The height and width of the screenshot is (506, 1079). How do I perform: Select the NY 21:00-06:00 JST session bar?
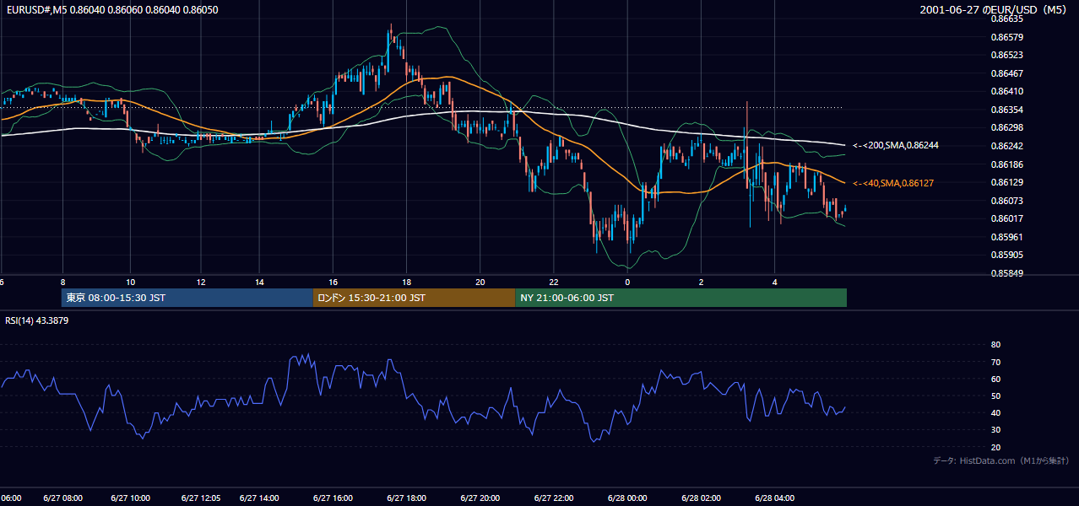[x=680, y=298]
